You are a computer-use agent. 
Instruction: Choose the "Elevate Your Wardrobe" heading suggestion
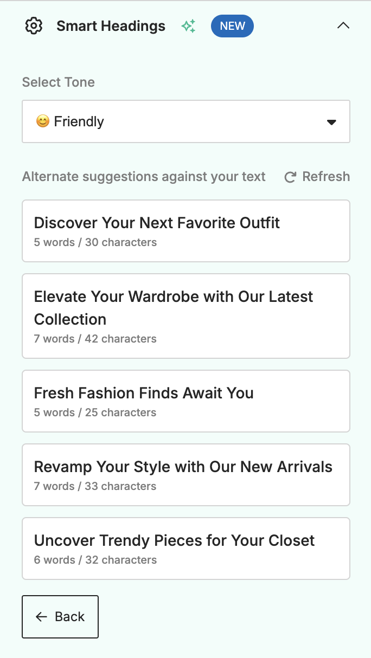pyautogui.click(x=185, y=315)
